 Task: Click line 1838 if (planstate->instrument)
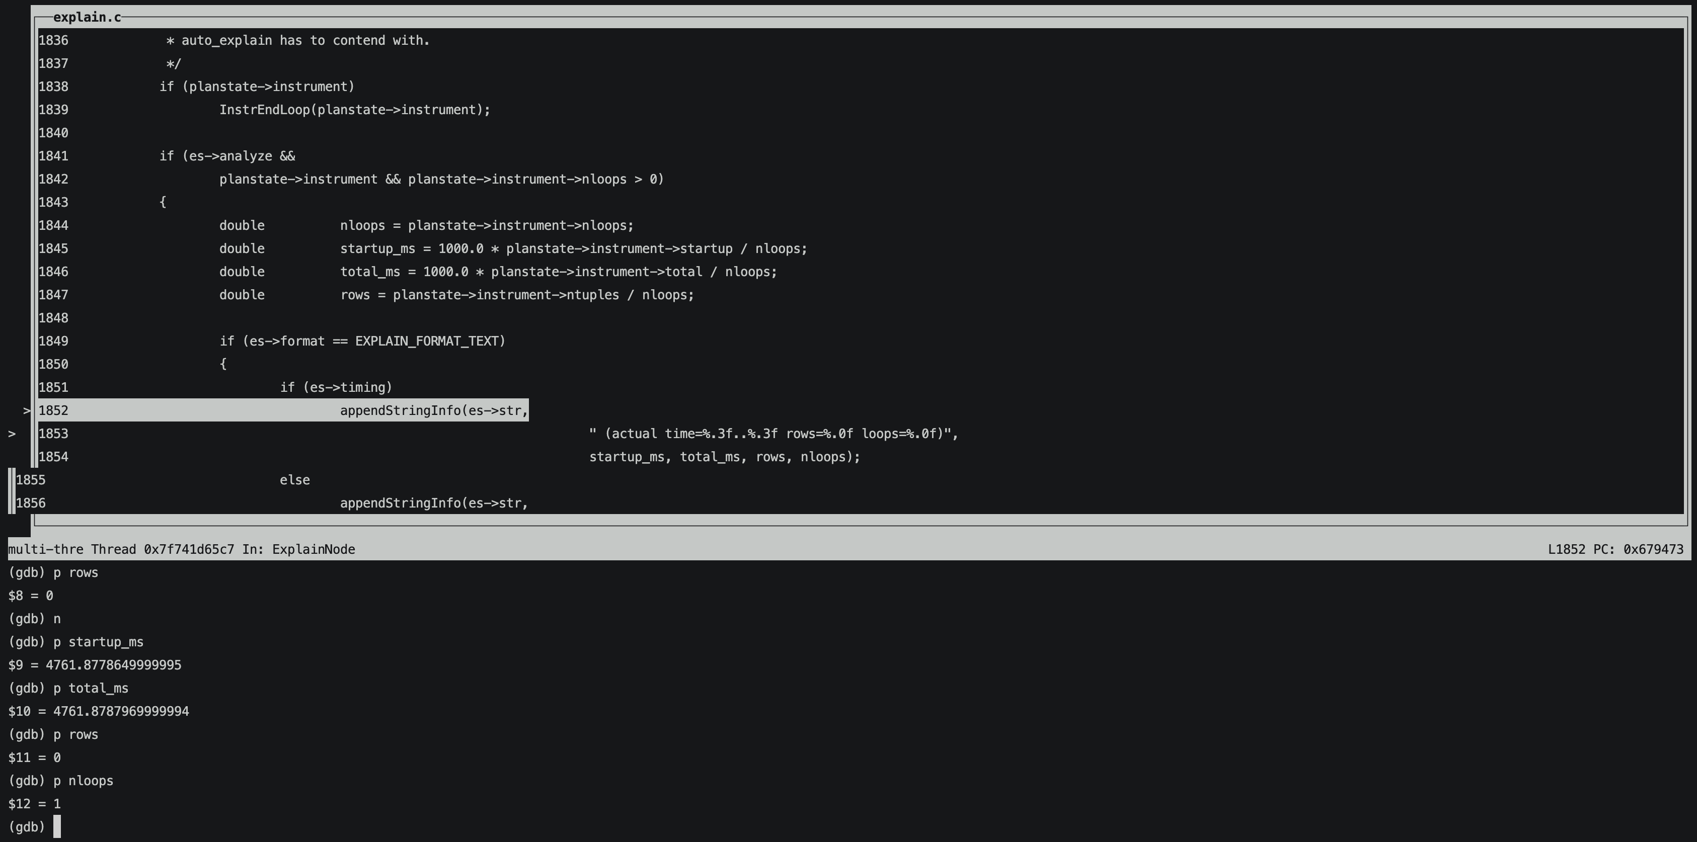(257, 87)
